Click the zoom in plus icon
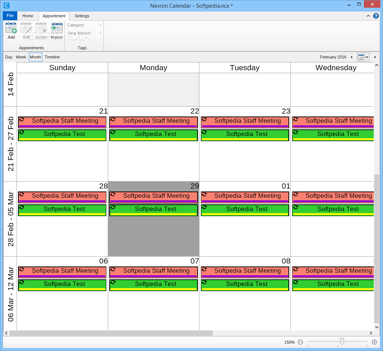 point(374,342)
